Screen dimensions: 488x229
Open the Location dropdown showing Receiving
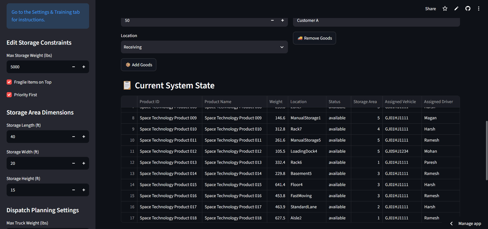tap(204, 47)
